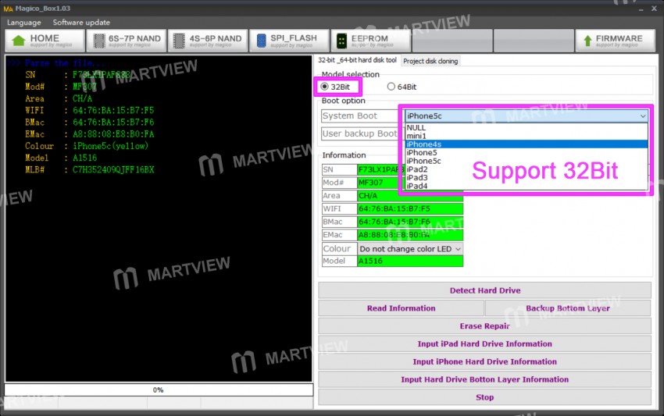Open the SPI_FLASH chip icon
Image resolution: width=664 pixels, height=416 pixels.
261,41
